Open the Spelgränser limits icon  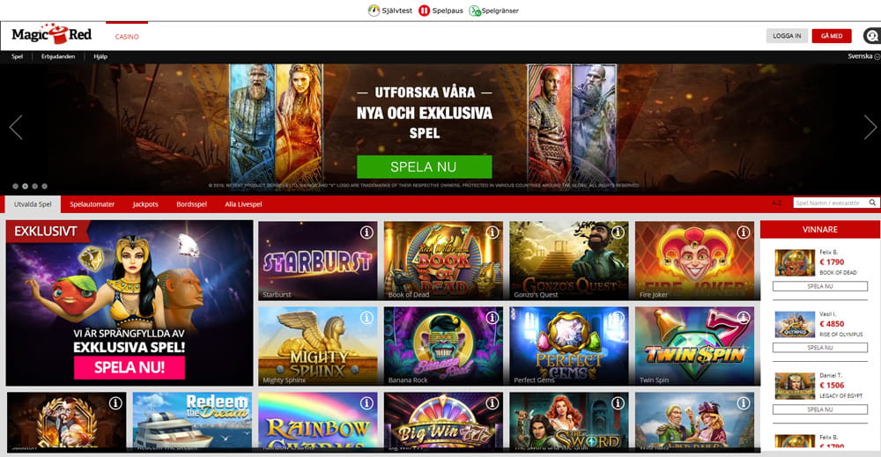coord(474,11)
